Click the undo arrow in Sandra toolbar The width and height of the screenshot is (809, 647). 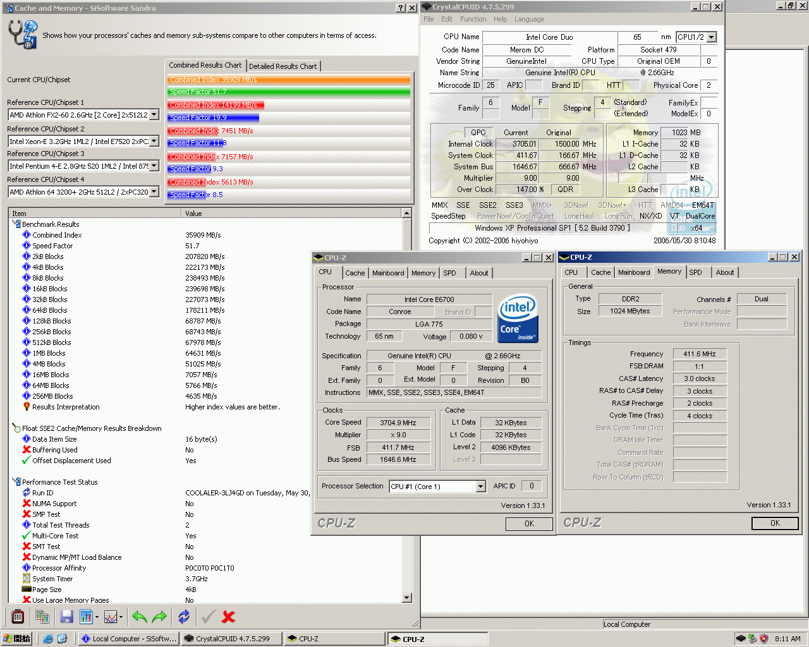pos(138,616)
